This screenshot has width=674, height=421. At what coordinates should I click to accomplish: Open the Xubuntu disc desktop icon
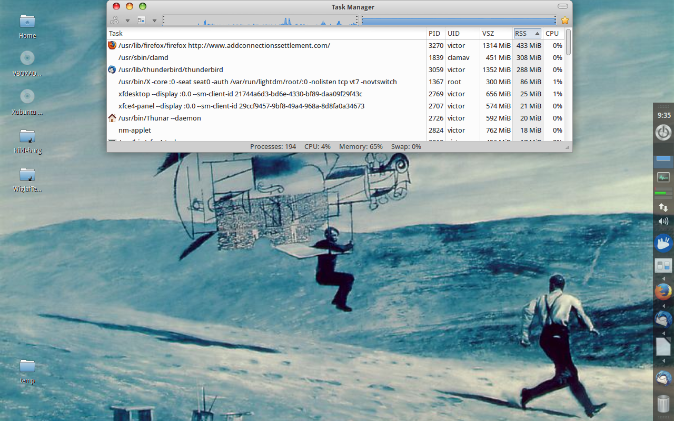pyautogui.click(x=27, y=102)
